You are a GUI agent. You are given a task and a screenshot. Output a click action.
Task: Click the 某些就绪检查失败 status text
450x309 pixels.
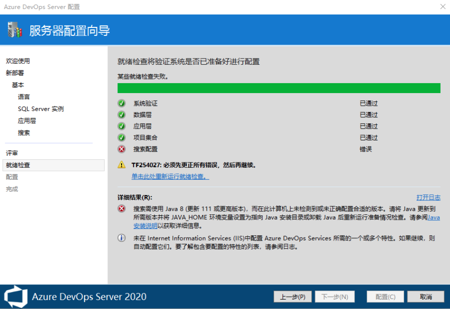pos(143,77)
